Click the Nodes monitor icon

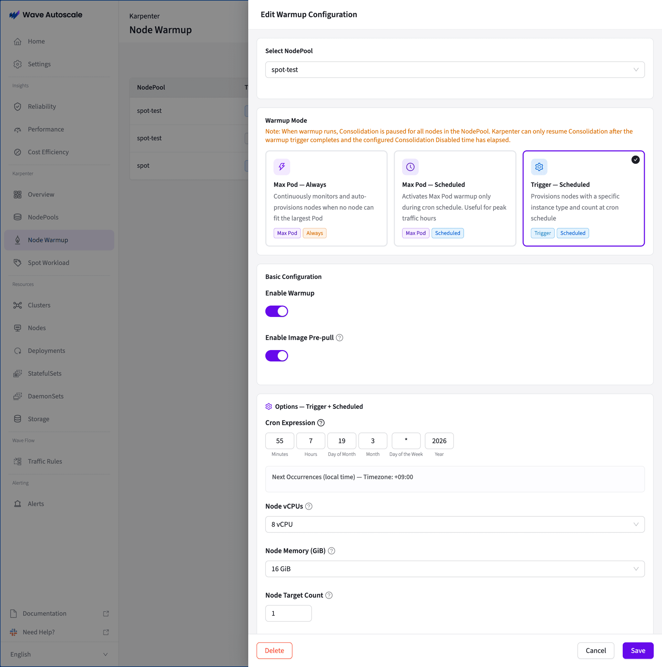18,328
